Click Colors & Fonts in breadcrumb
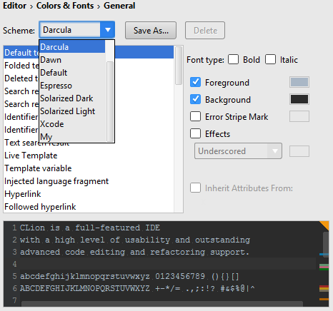333x311 pixels. 65,6
